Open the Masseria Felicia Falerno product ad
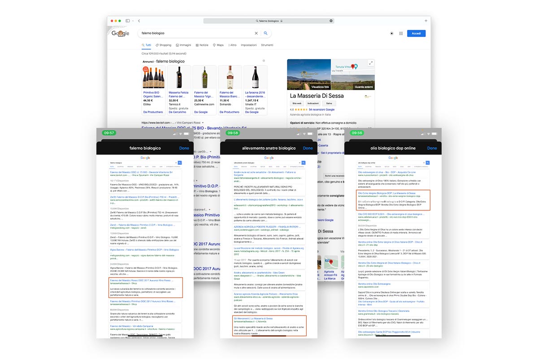The width and height of the screenshot is (538, 359). point(179,90)
